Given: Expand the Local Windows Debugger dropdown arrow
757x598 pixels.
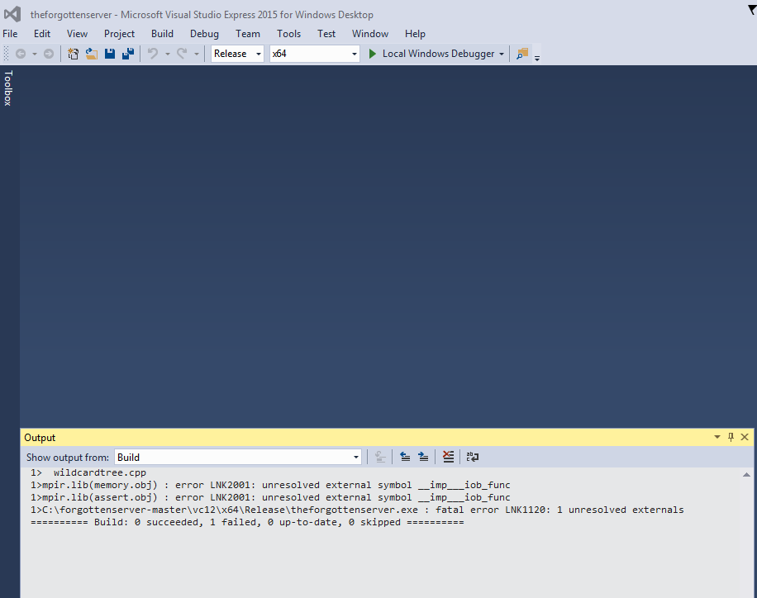Looking at the screenshot, I should coord(502,54).
